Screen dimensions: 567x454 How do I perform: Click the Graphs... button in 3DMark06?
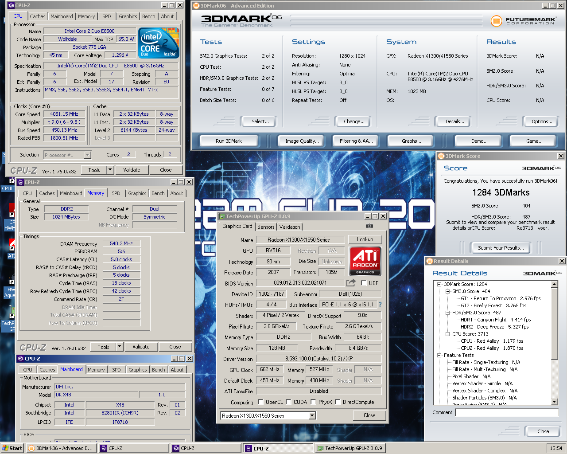(x=412, y=141)
